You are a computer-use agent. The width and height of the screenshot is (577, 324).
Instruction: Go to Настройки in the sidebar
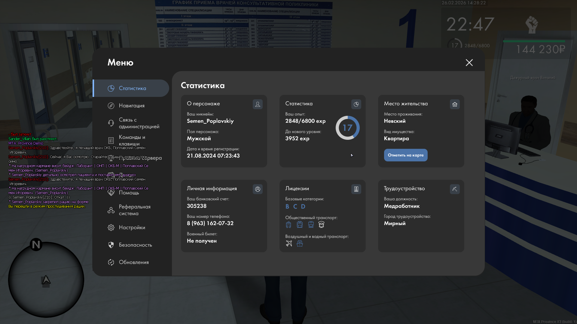point(132,227)
